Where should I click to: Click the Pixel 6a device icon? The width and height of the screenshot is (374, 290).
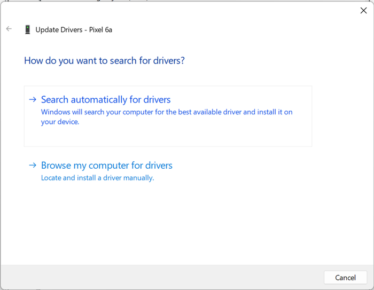(x=28, y=29)
